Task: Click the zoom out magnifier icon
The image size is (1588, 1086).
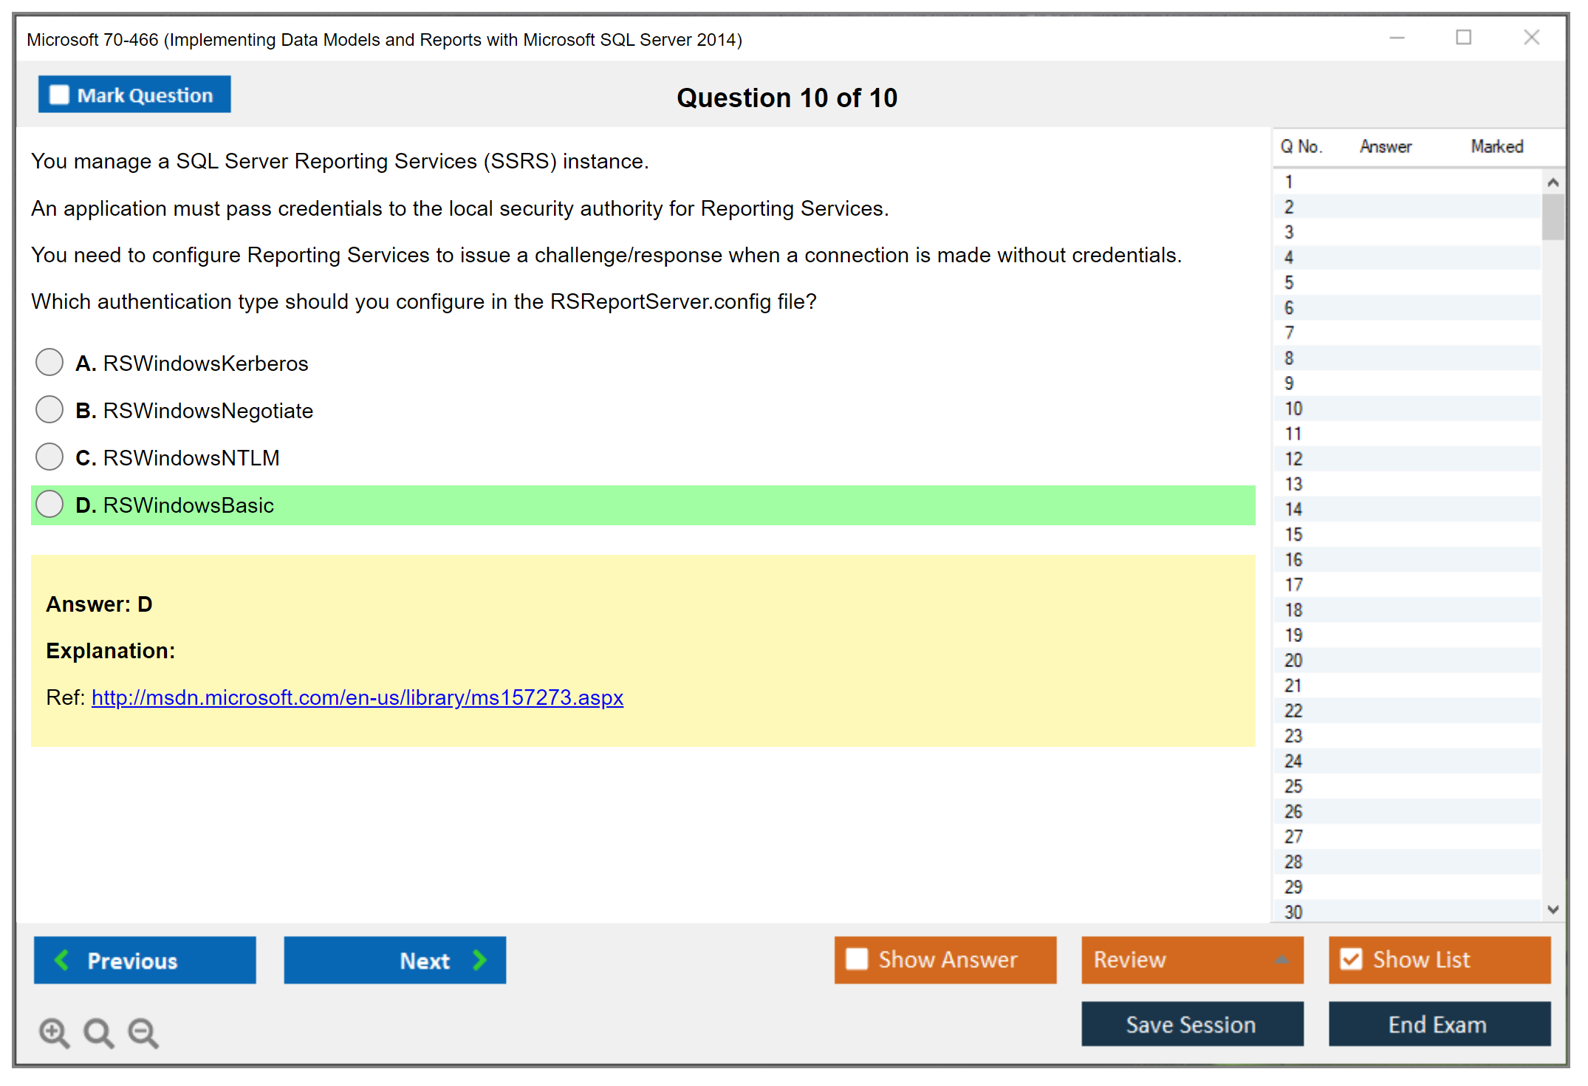Action: click(x=143, y=1032)
